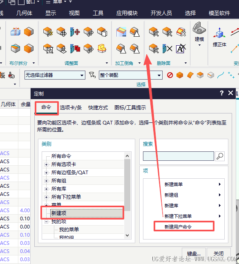The image size is (239, 264).
Task: Expand the 所有下拉菜单 tree node
Action: [x=46, y=197]
